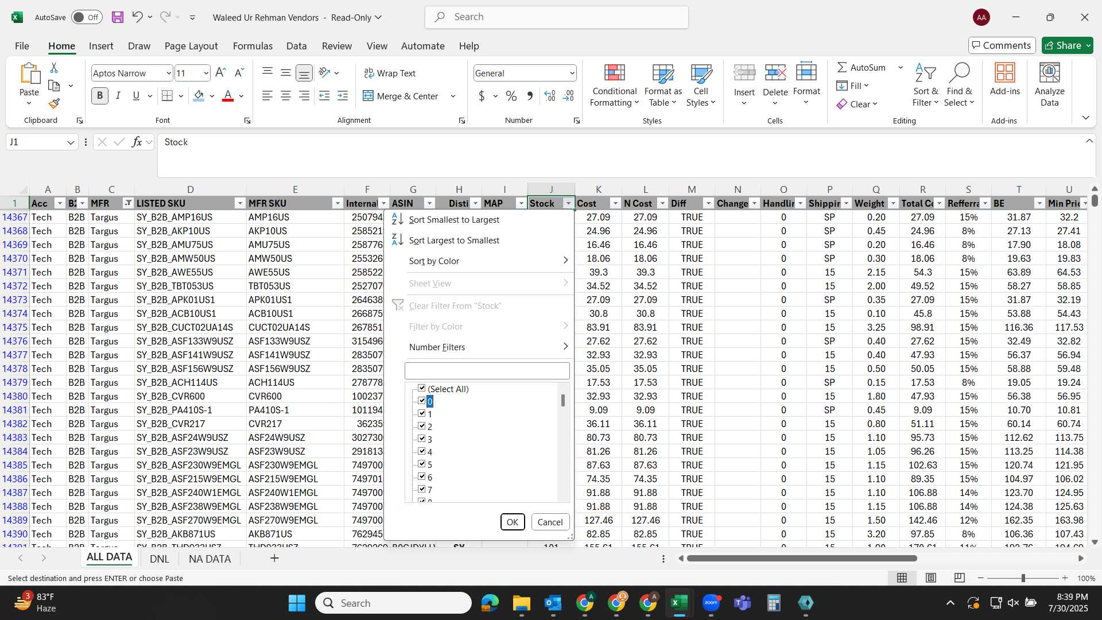Image resolution: width=1102 pixels, height=620 pixels.
Task: Open the number format General dropdown
Action: coord(572,73)
